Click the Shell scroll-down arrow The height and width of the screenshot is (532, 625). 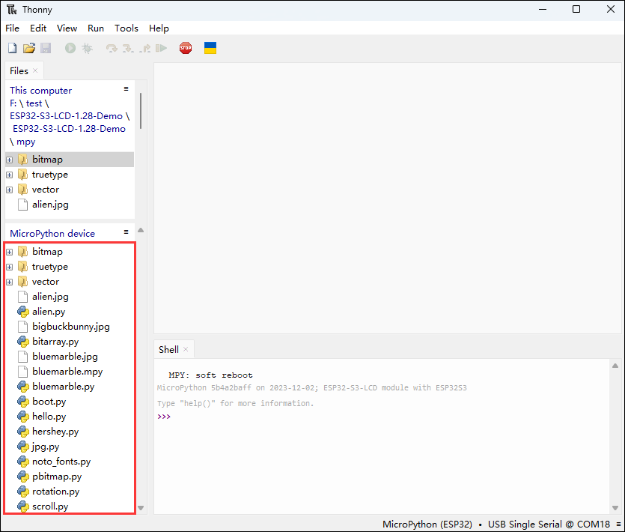coord(615,508)
